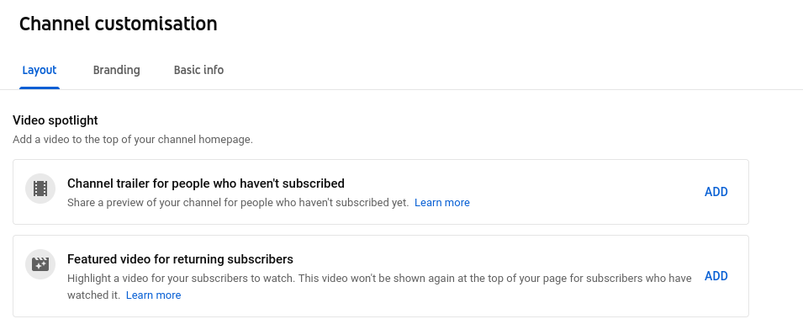Open the Basic info tab
Image resolution: width=803 pixels, height=335 pixels.
[198, 70]
